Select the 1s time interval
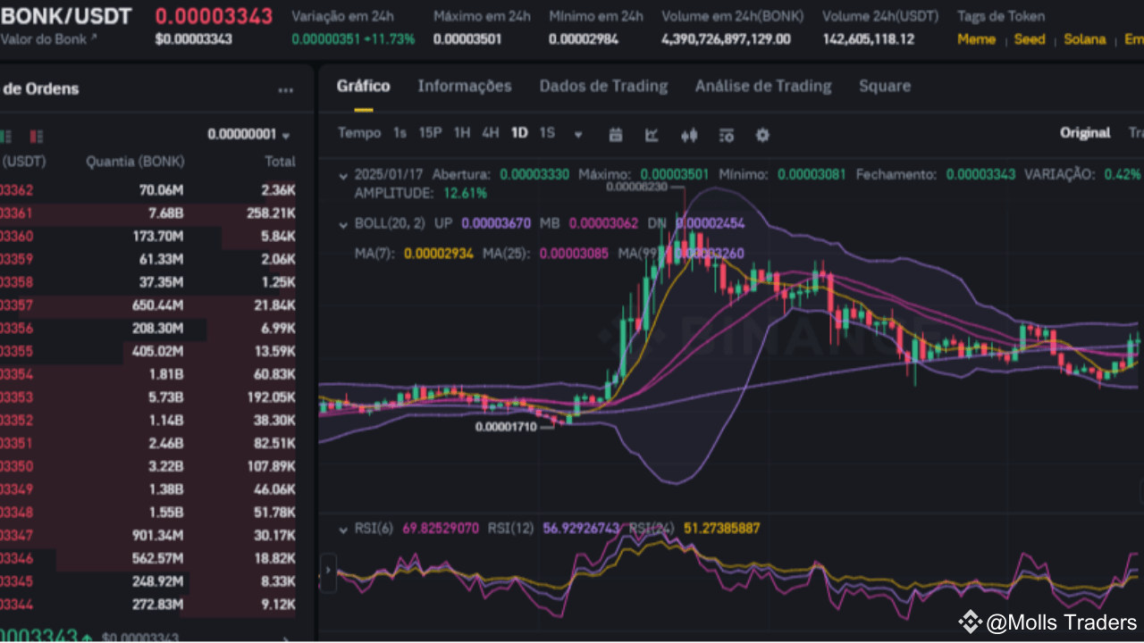 [x=400, y=133]
